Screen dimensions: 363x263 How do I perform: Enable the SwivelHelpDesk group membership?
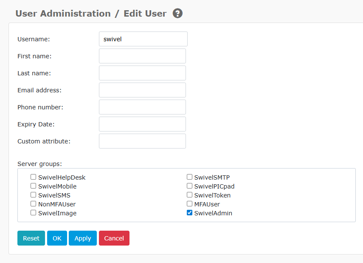pos(33,177)
